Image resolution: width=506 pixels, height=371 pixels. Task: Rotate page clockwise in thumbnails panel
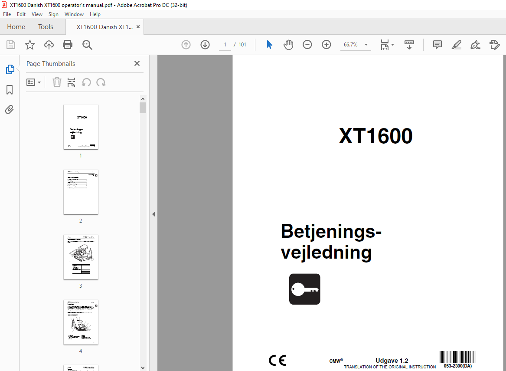(101, 82)
